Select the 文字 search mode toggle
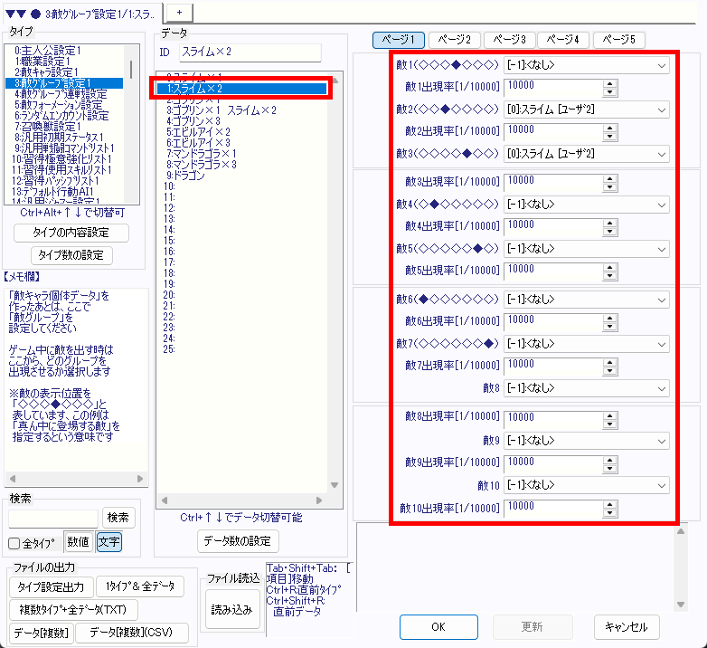707x648 pixels. [x=108, y=542]
